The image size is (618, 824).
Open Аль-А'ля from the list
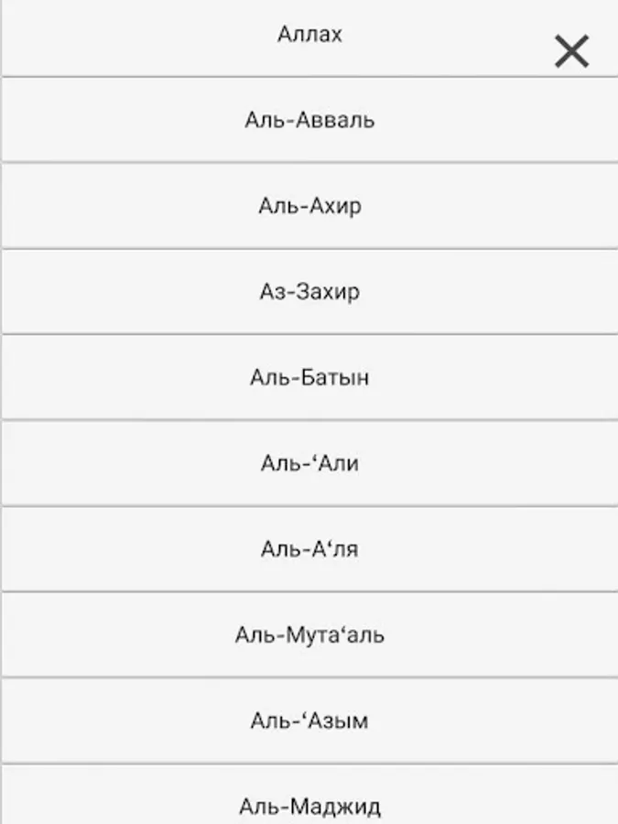[309, 549]
